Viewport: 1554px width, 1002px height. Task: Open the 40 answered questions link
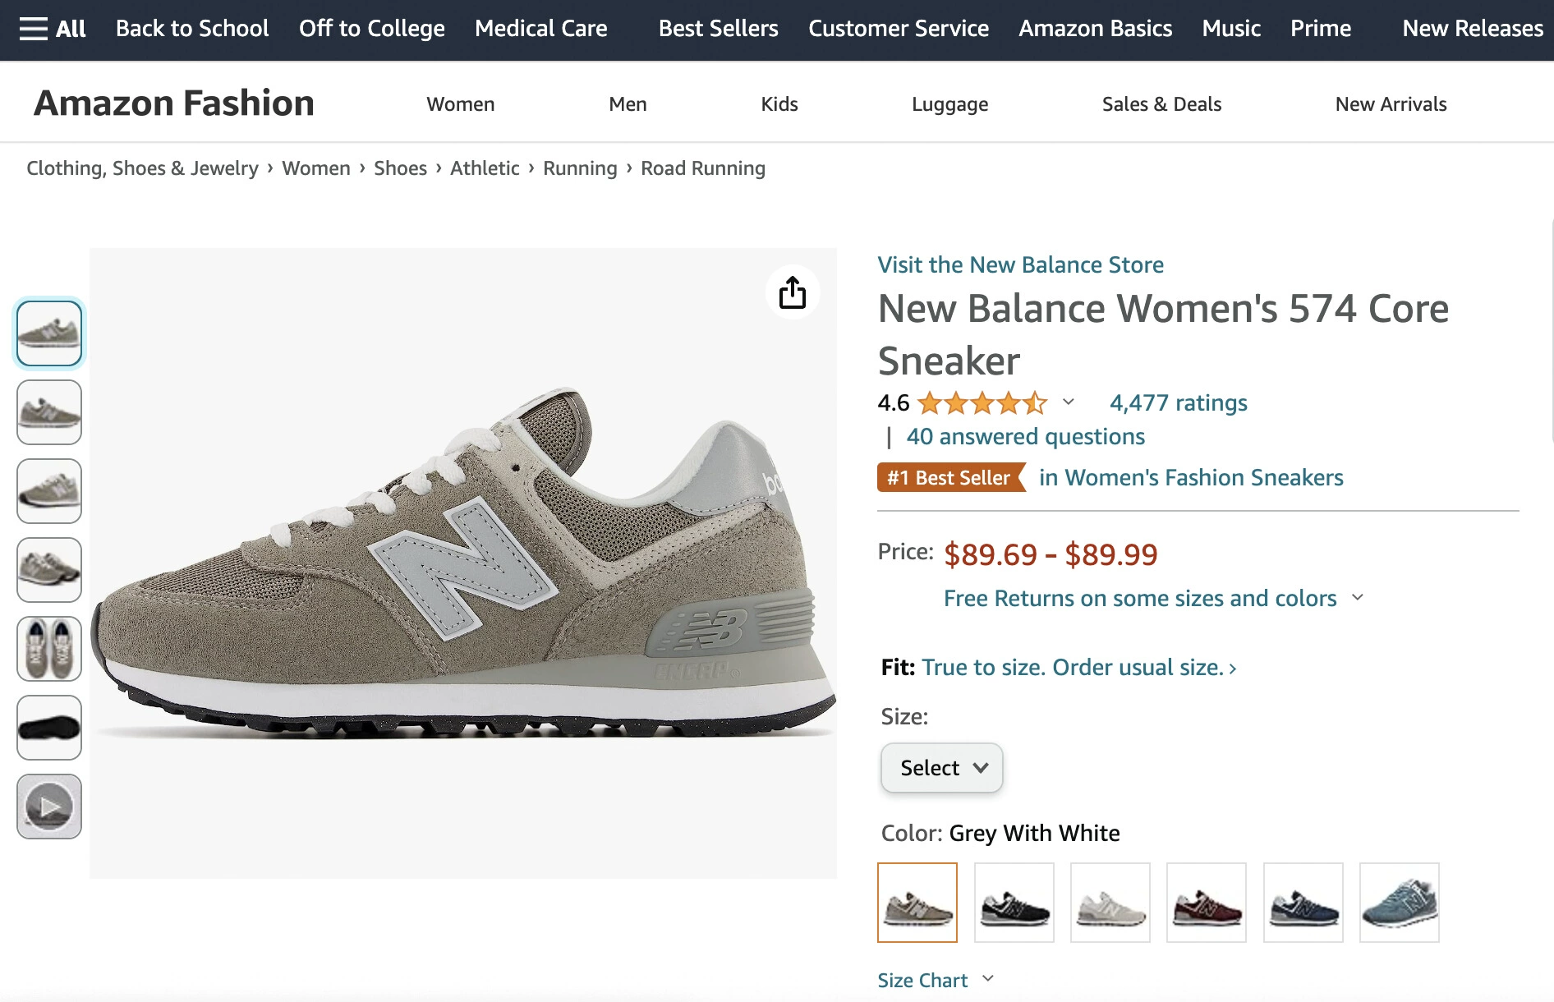[x=1025, y=437]
